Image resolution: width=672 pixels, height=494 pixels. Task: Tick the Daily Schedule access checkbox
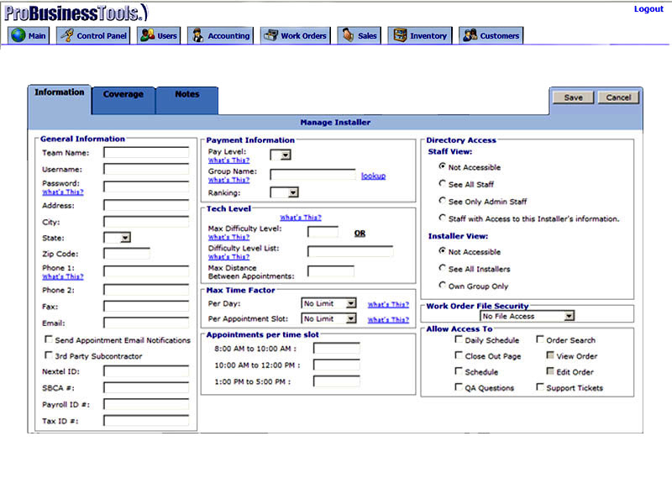tap(459, 339)
